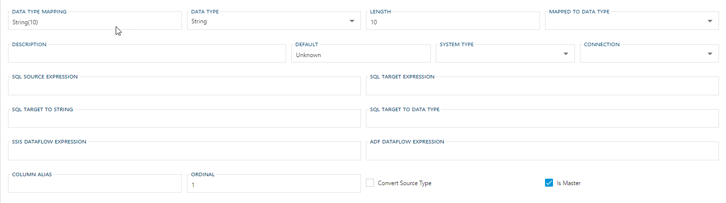
Task: Open the Data Type dropdown arrow
Action: (352, 21)
